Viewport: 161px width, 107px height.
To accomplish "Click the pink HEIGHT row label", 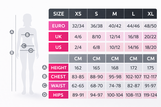I will point(58,68).
